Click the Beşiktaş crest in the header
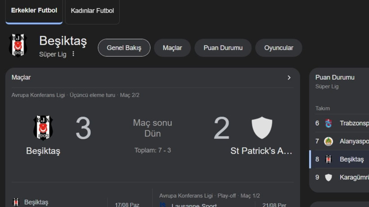Screen dimensions: 369x207 point(18,45)
